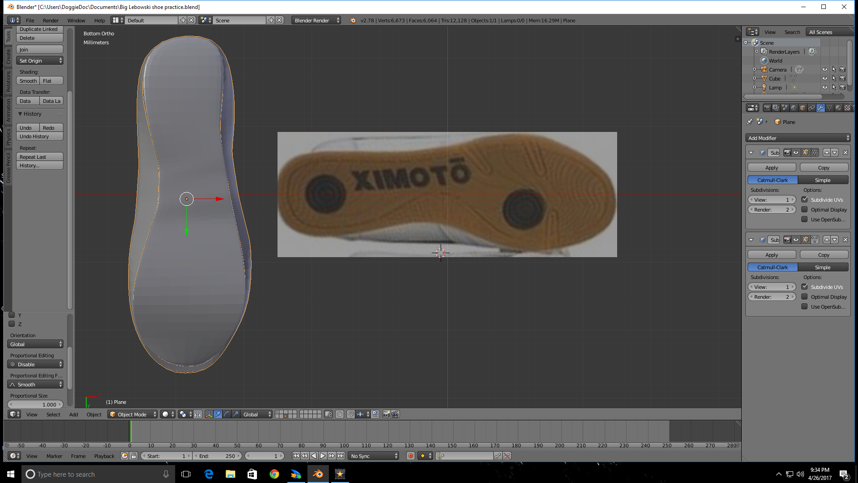This screenshot has width=858, height=483.
Task: Click the OpenGL render image camera icon
Action: (386, 414)
